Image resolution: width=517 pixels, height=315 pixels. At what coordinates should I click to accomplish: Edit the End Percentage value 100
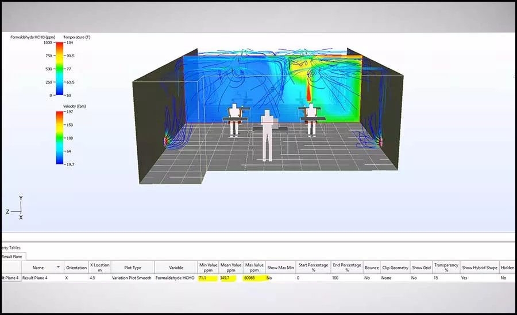pyautogui.click(x=347, y=278)
